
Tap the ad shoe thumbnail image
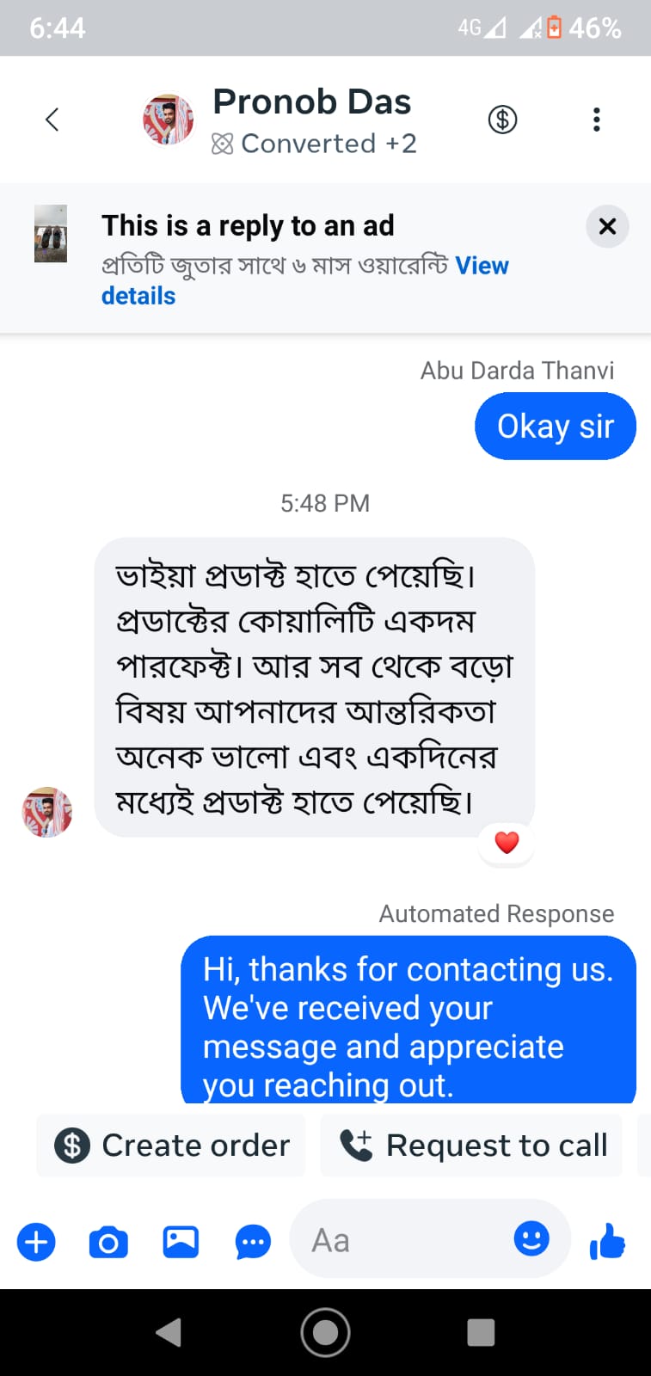pos(51,233)
